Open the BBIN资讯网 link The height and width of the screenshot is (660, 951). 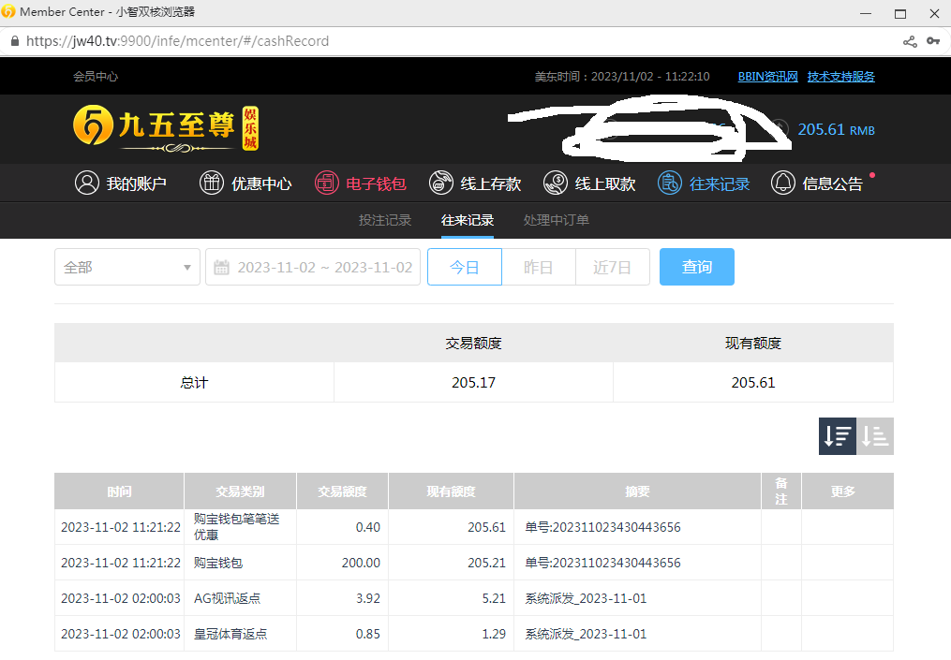(767, 77)
